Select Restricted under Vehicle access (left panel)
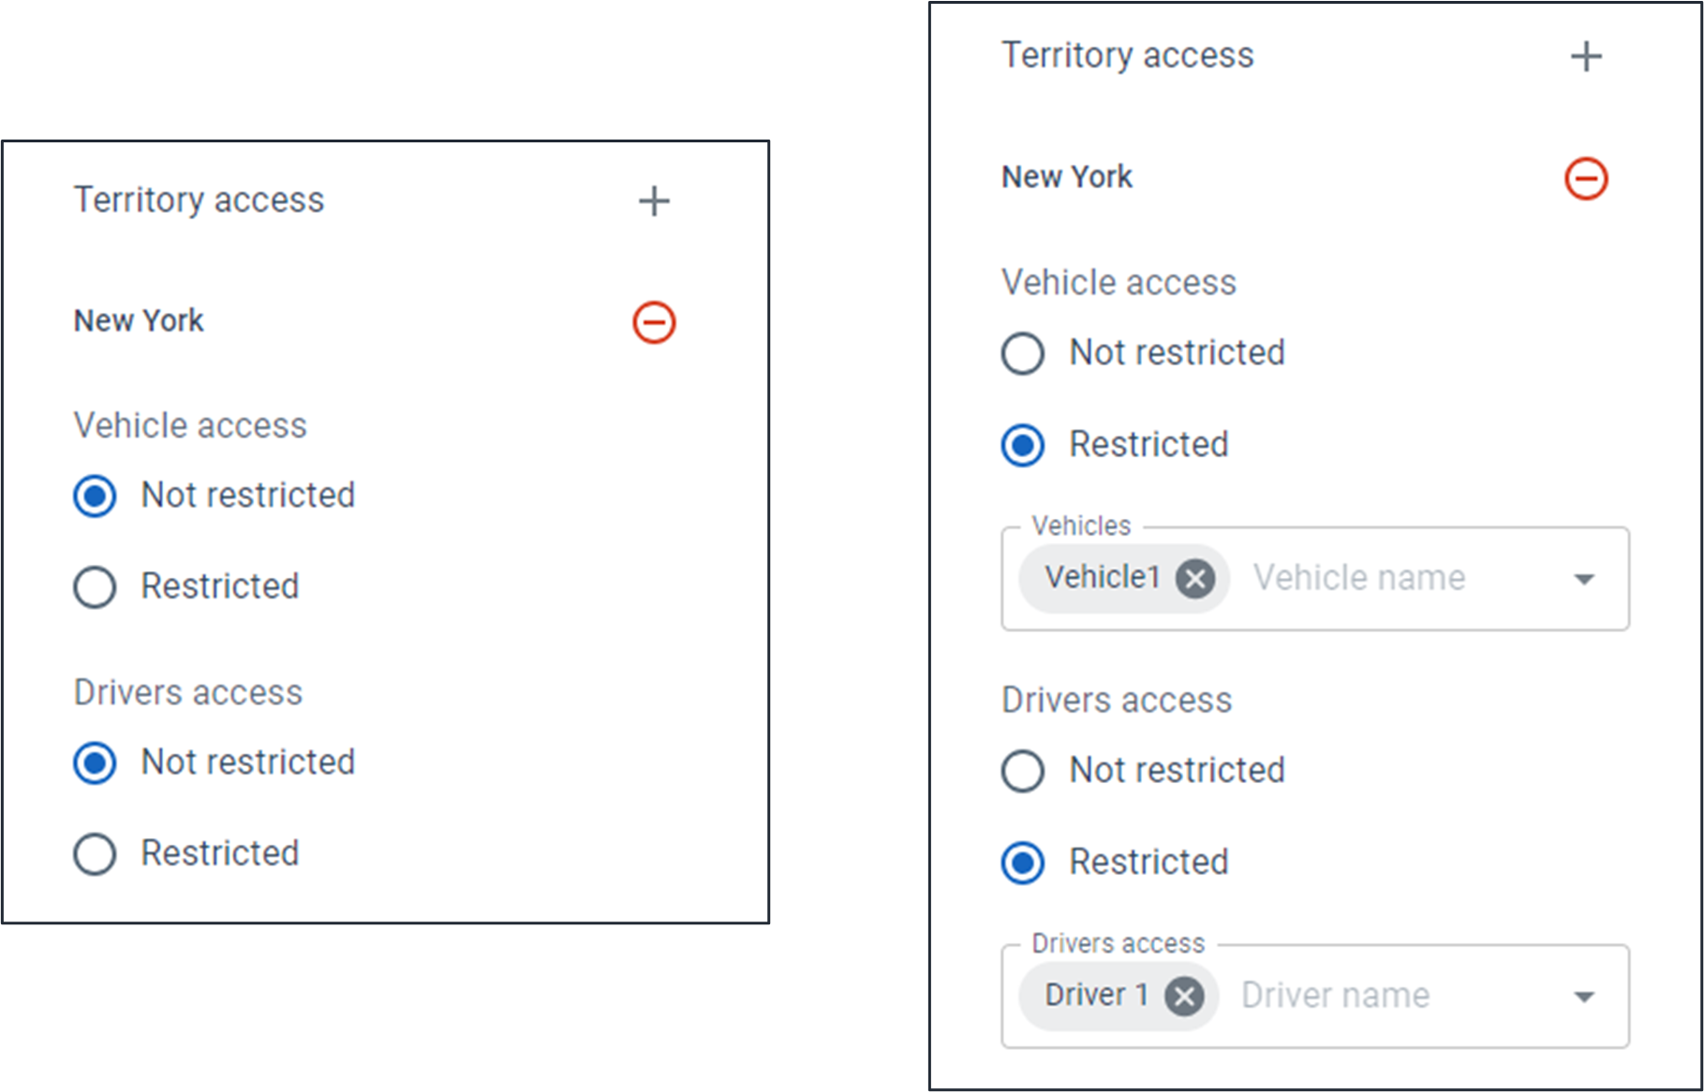The width and height of the screenshot is (1704, 1092). point(94,588)
